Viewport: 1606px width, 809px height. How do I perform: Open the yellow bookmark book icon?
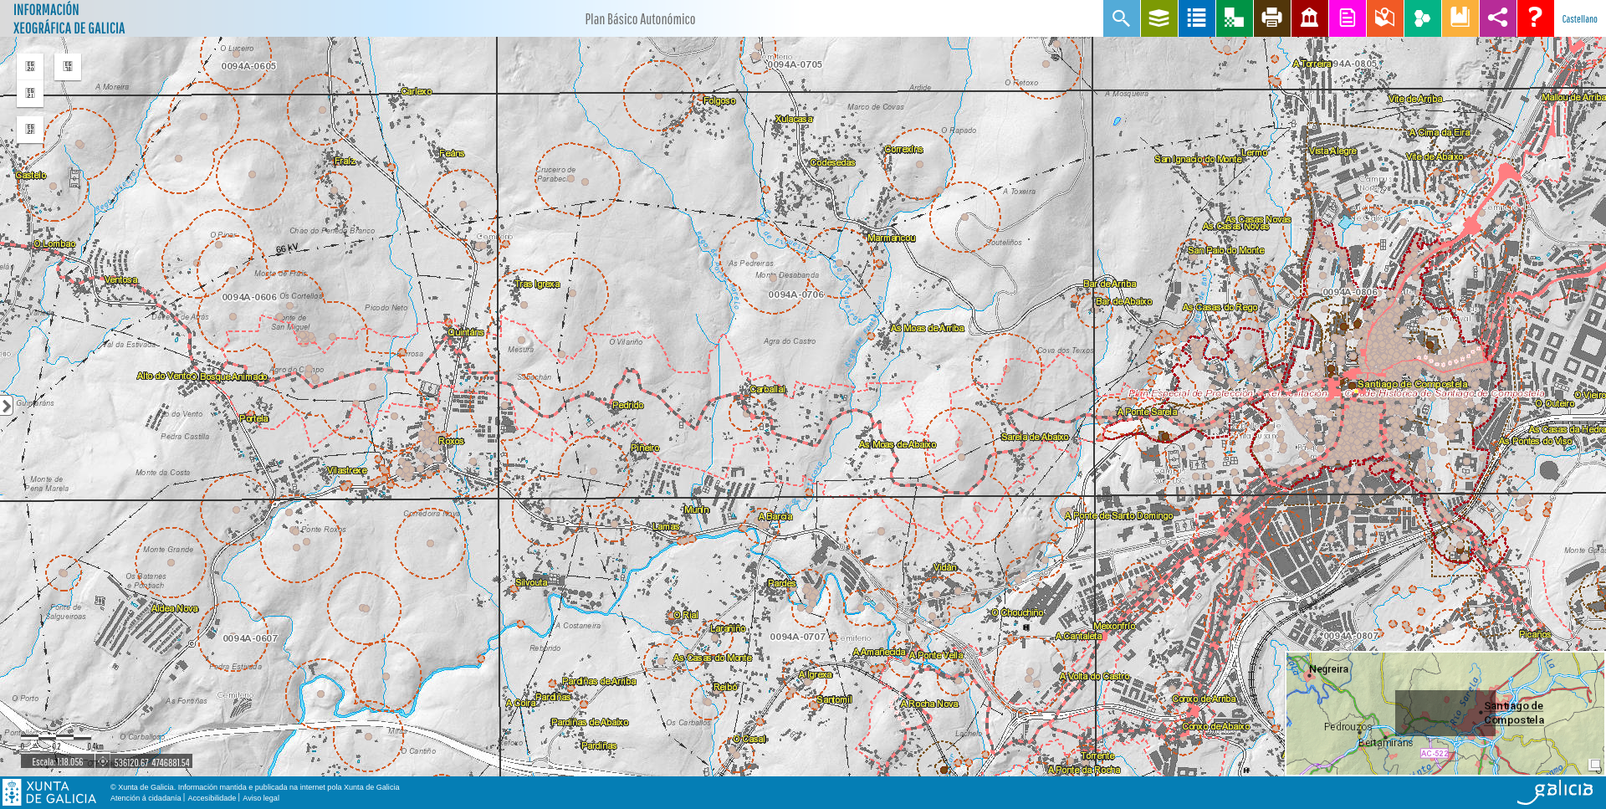pyautogui.click(x=1460, y=18)
